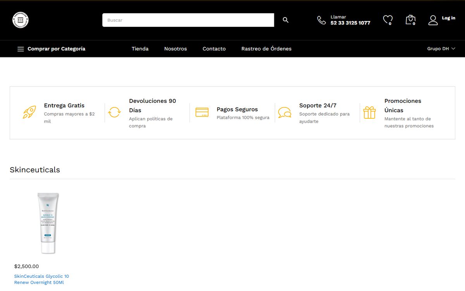Open Rastreo de Órdenes

pos(267,49)
